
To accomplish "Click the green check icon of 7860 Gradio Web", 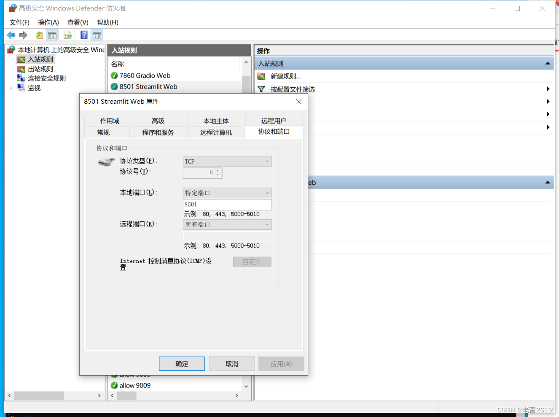I will tap(114, 75).
